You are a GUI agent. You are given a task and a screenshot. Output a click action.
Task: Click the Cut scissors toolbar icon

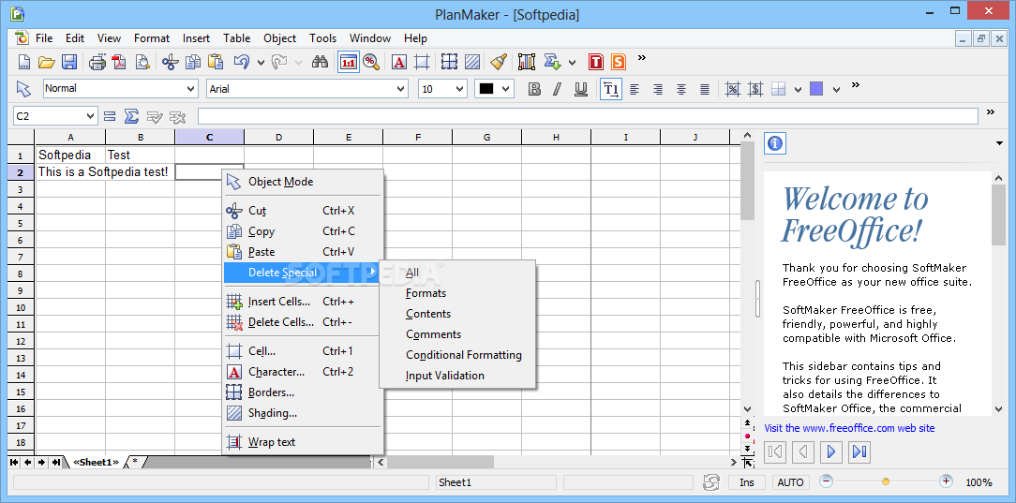click(x=171, y=62)
